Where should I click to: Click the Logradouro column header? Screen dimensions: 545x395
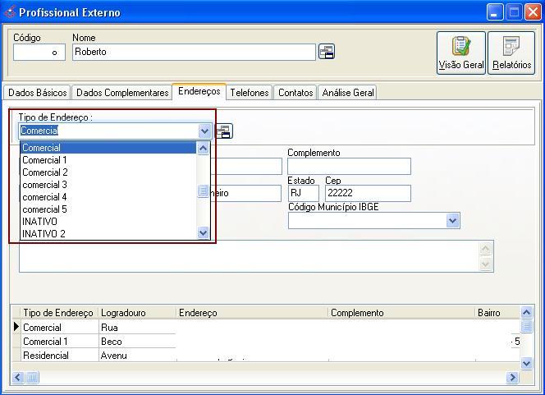tap(123, 313)
